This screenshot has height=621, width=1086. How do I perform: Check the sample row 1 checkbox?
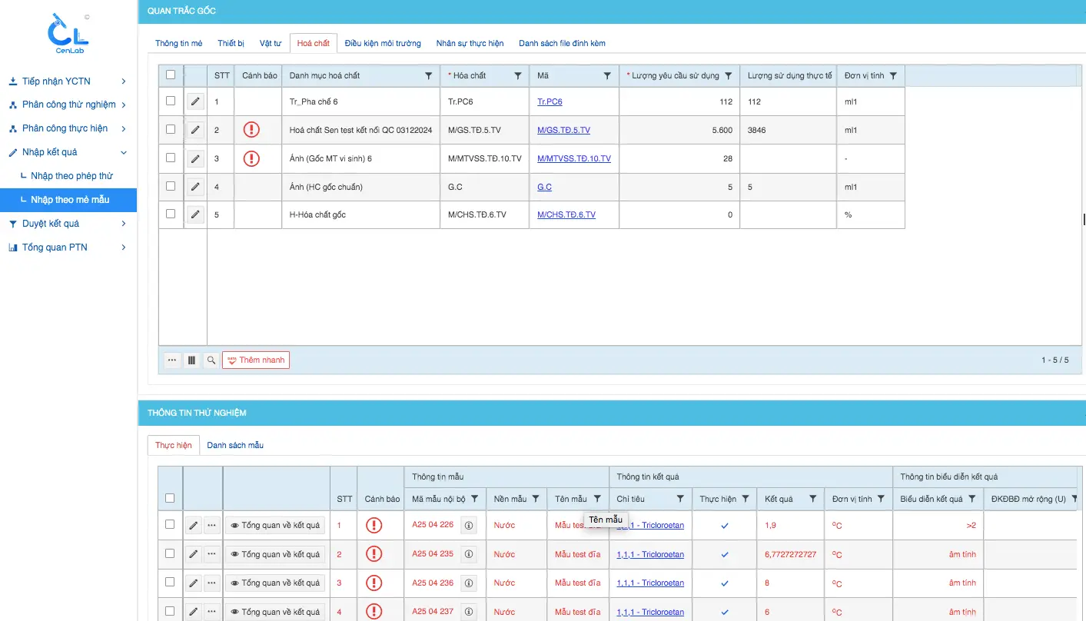170,525
